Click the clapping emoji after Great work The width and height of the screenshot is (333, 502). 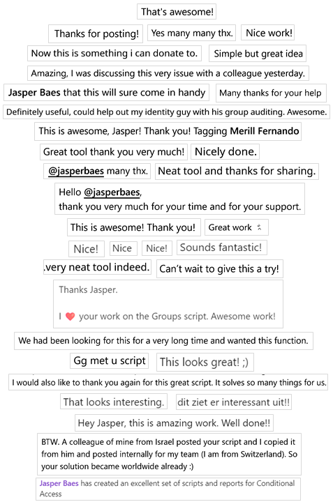coord(259,227)
